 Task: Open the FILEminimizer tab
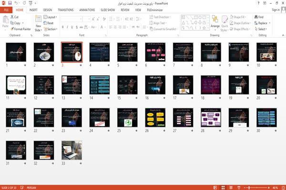click(x=154, y=10)
